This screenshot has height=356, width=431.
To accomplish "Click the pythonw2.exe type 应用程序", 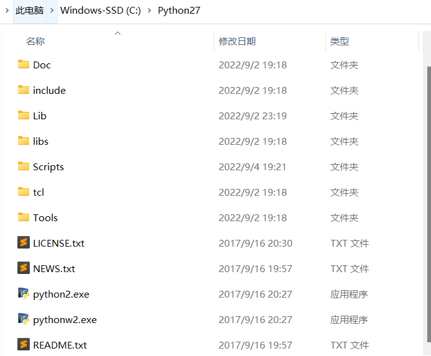I will pyautogui.click(x=349, y=320).
